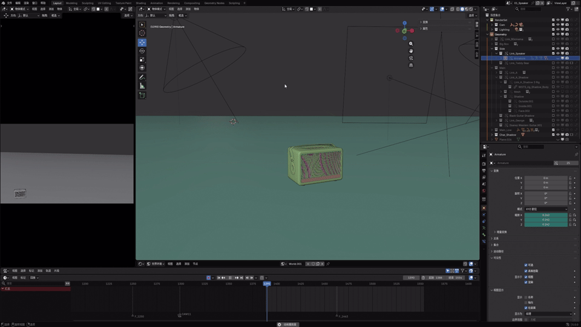Open the XYZ 欧拉 rotation mode dropdown
581x327 pixels.
546,209
